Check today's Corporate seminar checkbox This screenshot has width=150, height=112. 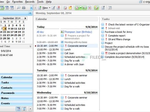click(62, 46)
